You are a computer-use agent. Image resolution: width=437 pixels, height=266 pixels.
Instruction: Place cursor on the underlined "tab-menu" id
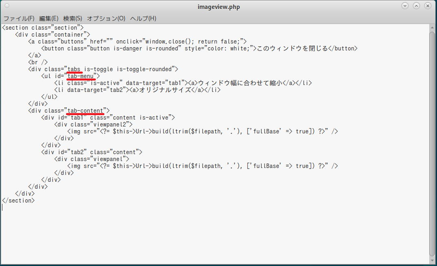[x=81, y=76]
